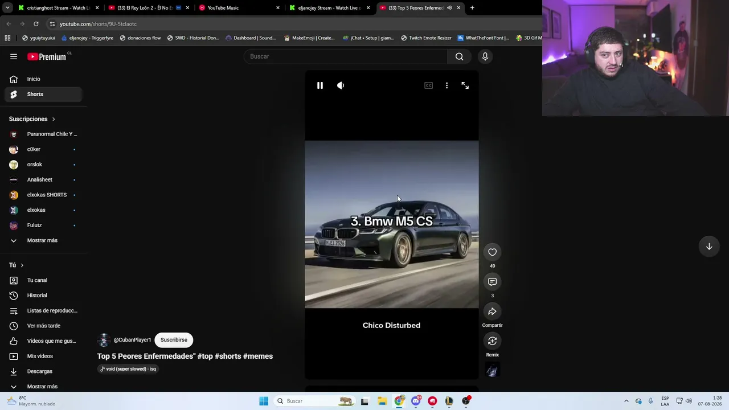This screenshot has width=729, height=410.
Task: Reload the current page
Action: point(36,24)
